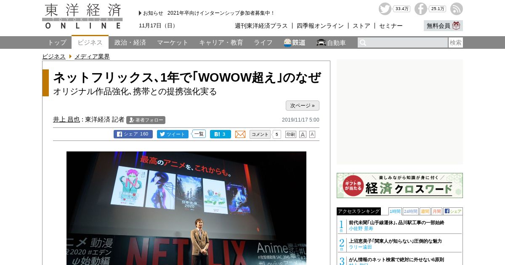Open the セミナー link
Screen dimensions: 505x265
pos(391,26)
